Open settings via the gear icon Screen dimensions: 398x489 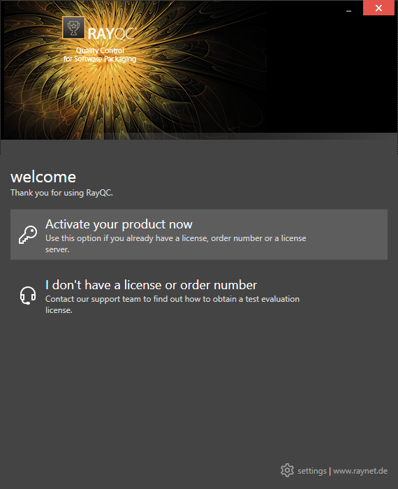(x=287, y=470)
